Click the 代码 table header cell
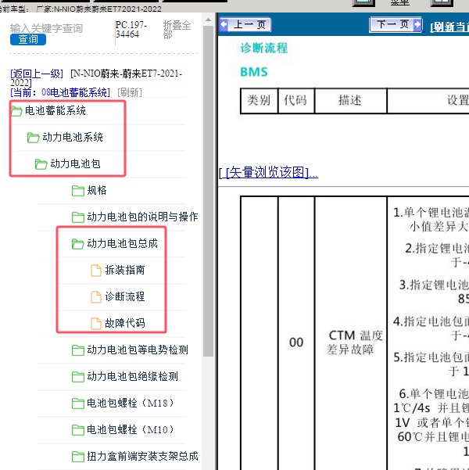Viewport: 469px width, 470px height. point(295,100)
